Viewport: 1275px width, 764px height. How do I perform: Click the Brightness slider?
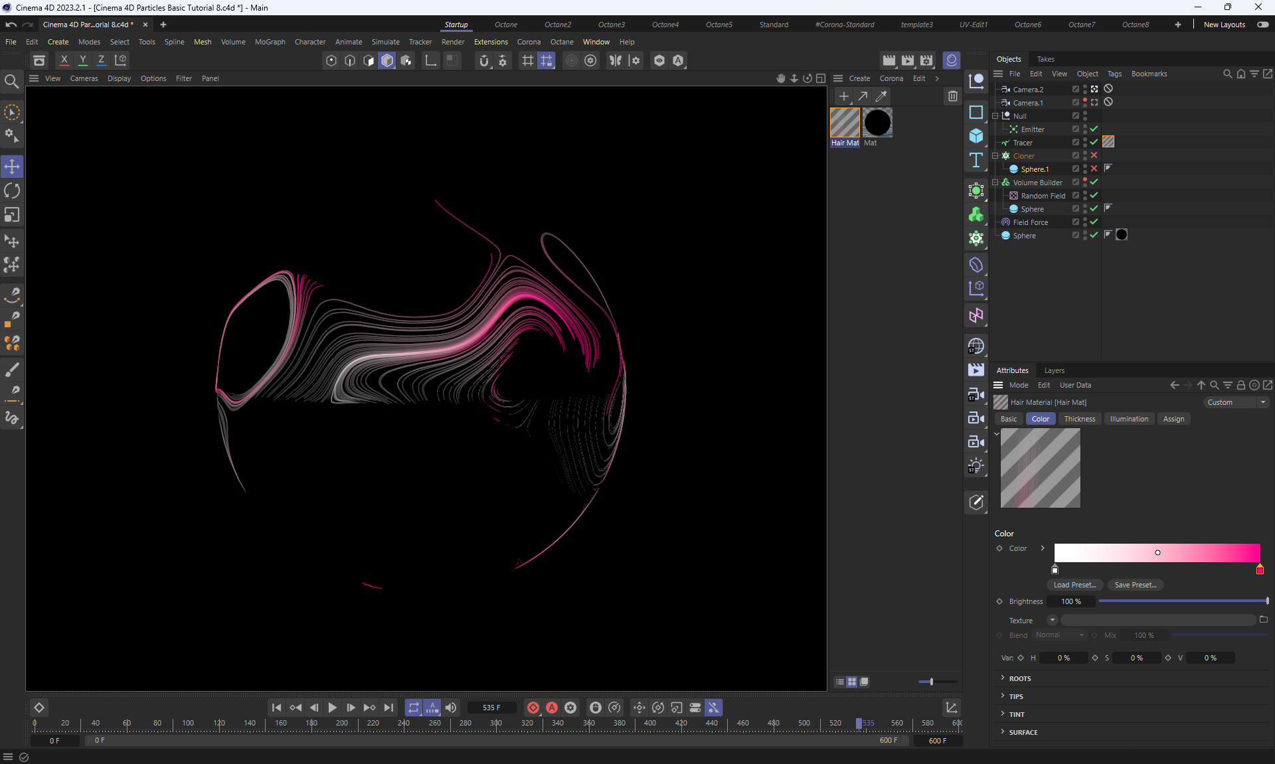[x=1182, y=601]
